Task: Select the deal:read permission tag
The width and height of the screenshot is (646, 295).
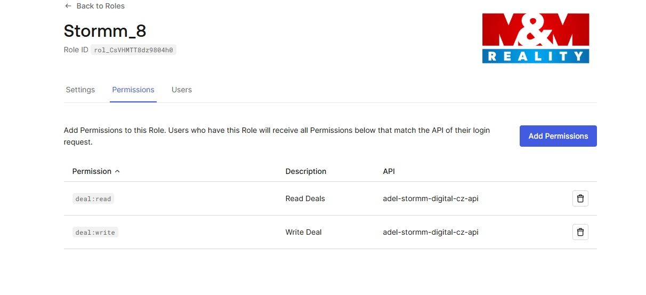Action: pos(93,198)
